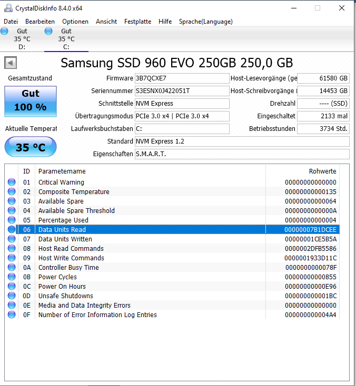Click the status orb of Available Spare row
The height and width of the screenshot is (386, 356).
[12, 201]
